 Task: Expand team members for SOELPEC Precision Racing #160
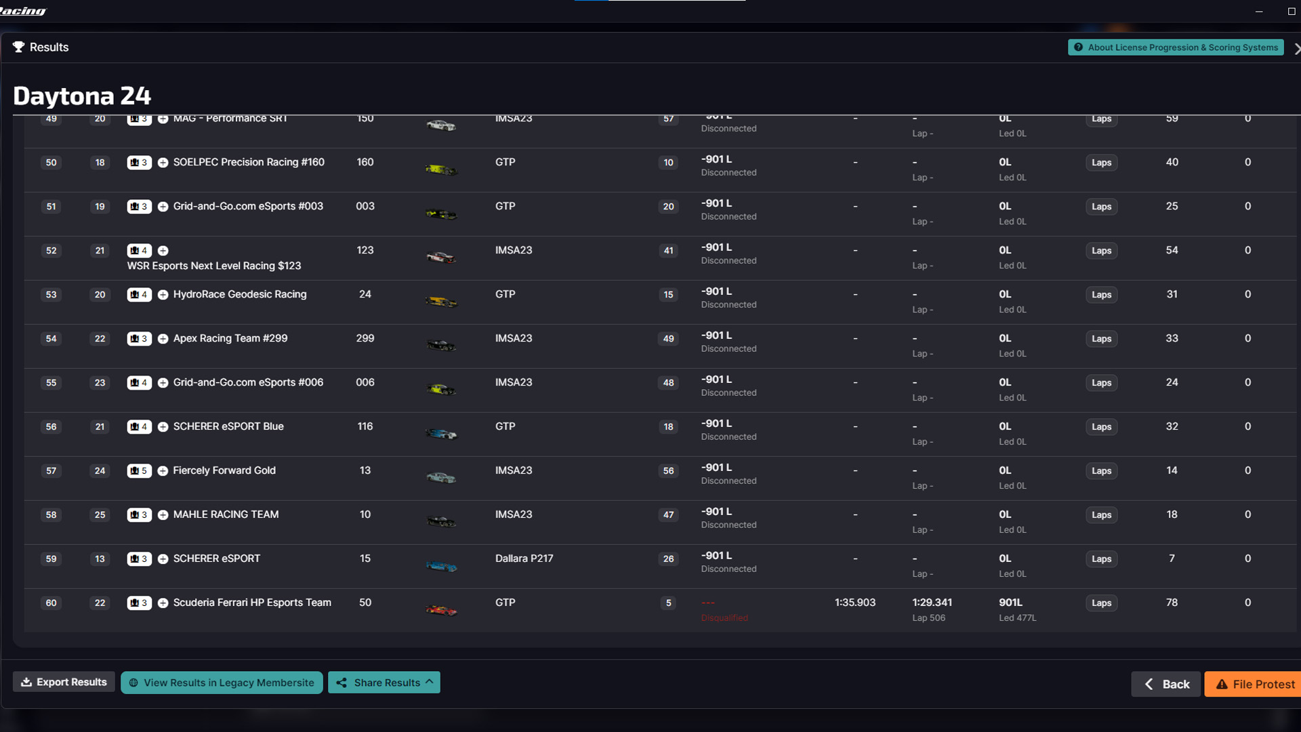(163, 163)
